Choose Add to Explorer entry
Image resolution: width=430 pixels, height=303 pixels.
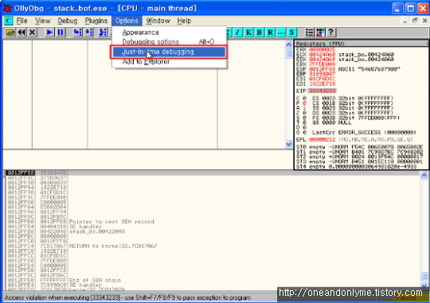[169, 62]
